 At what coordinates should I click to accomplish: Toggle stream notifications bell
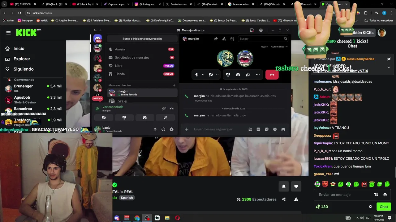284,186
